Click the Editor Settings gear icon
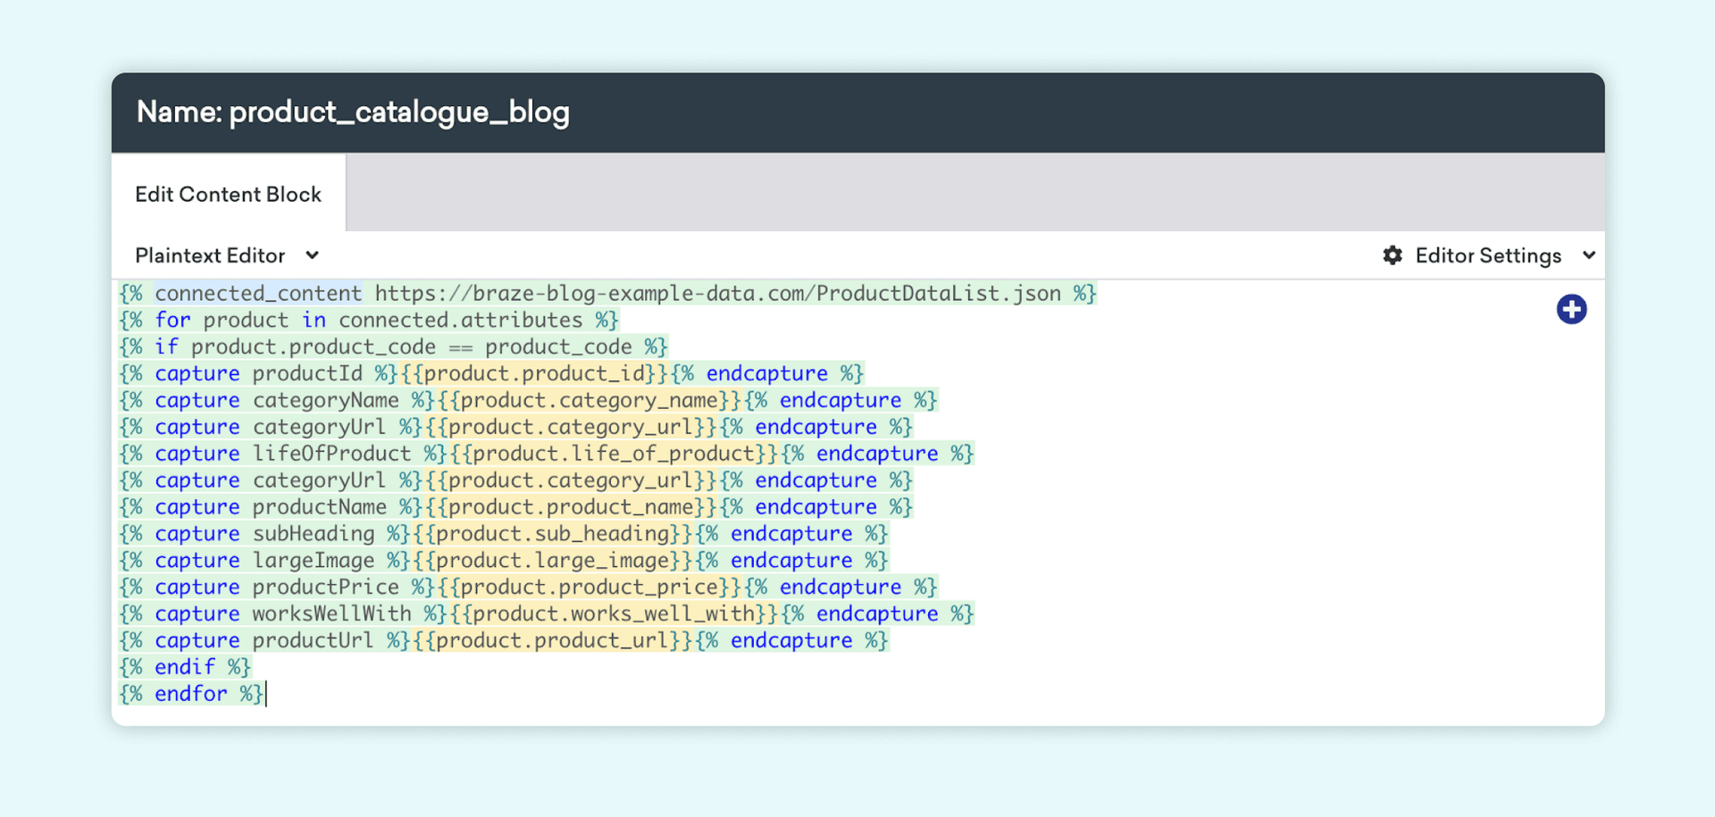 [x=1392, y=255]
